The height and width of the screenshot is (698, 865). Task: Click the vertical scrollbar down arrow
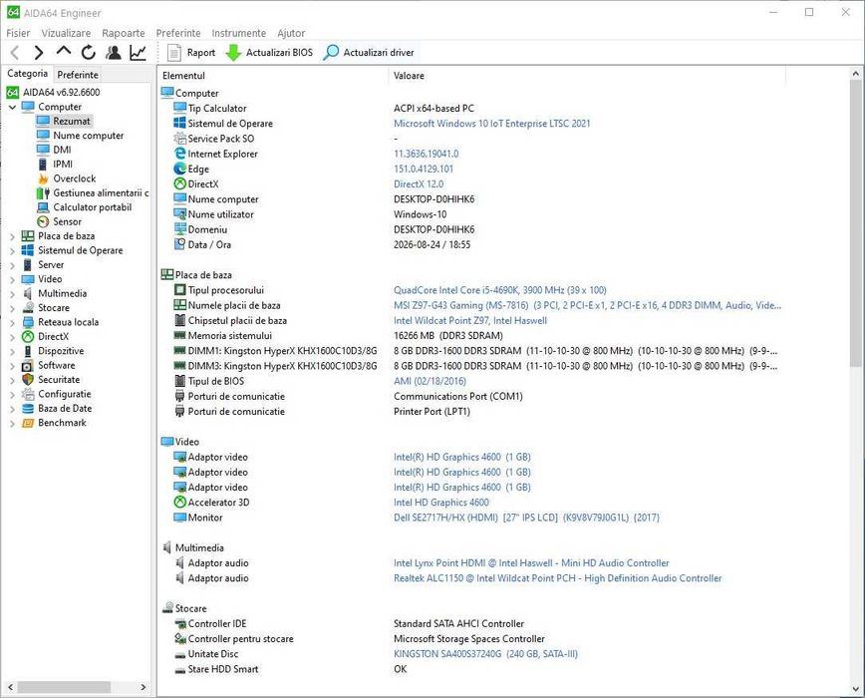click(856, 689)
